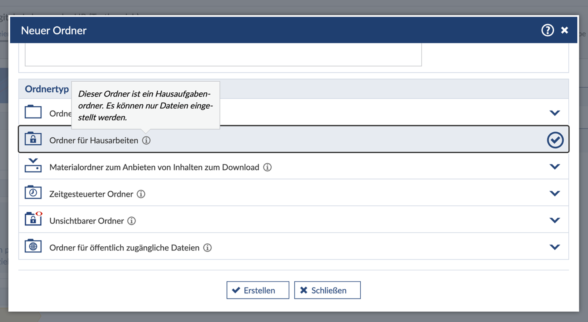Click into the description text area
The width and height of the screenshot is (588, 322).
(223, 54)
